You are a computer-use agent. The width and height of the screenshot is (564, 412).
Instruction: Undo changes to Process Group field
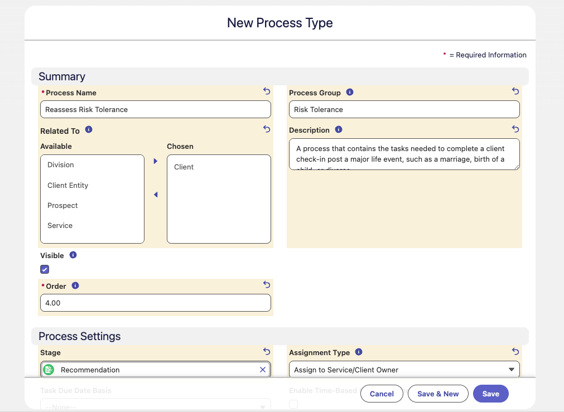[x=515, y=91]
